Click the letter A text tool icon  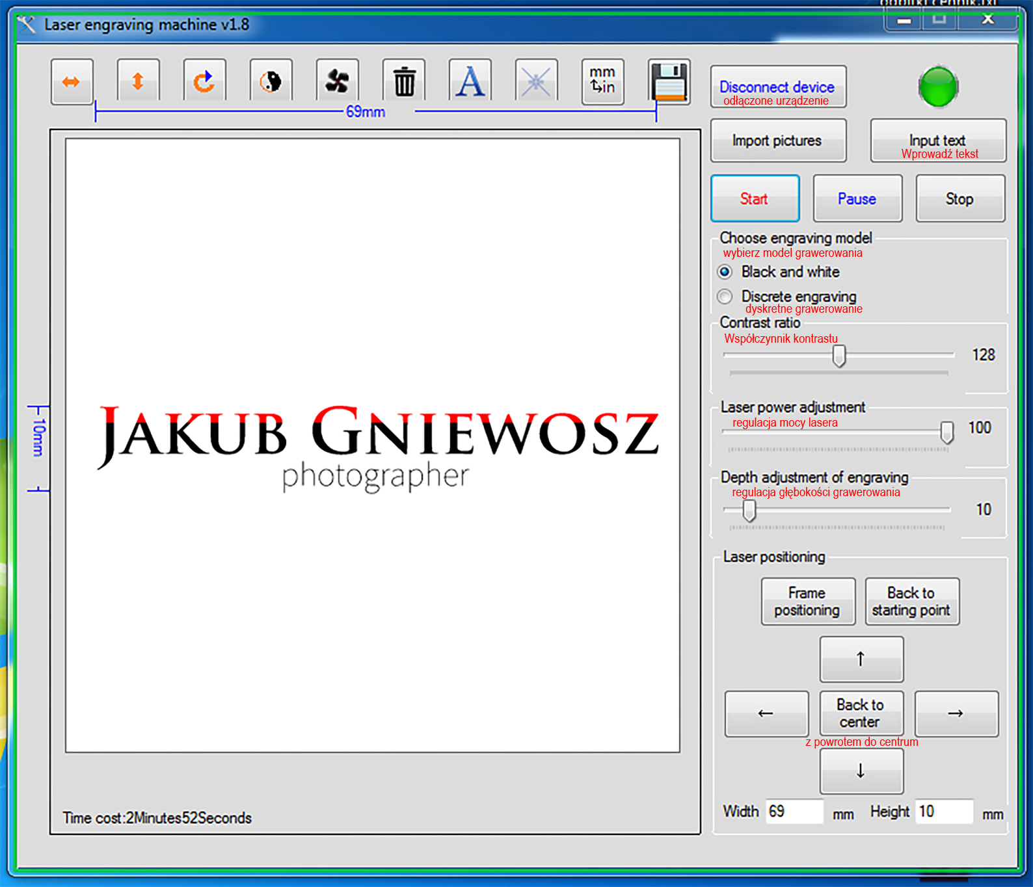coord(470,81)
